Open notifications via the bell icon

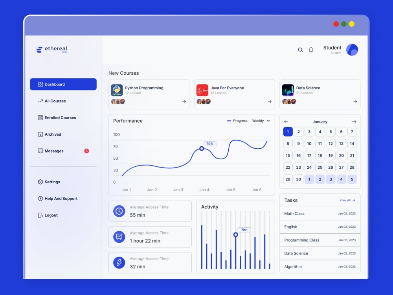[311, 50]
